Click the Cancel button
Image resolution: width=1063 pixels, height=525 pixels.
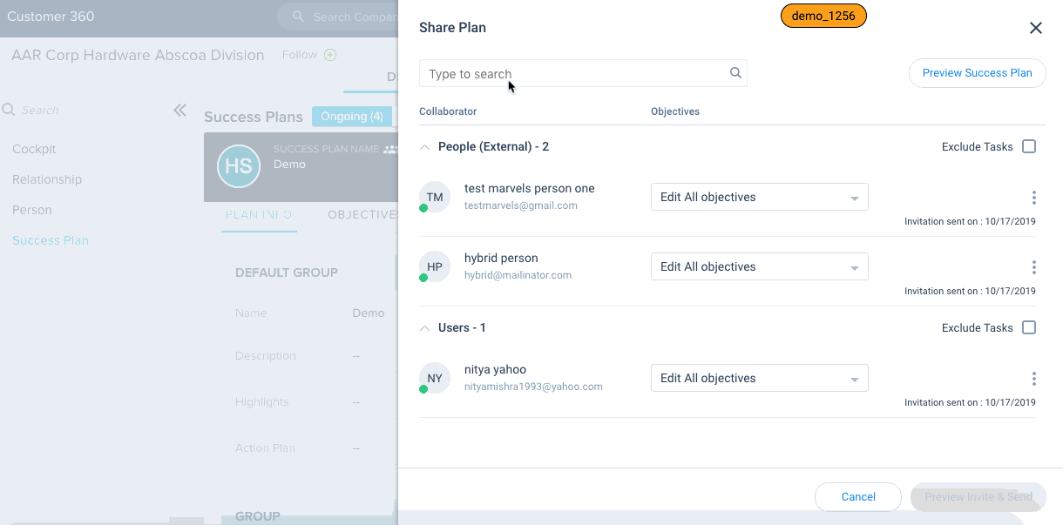[x=857, y=496]
